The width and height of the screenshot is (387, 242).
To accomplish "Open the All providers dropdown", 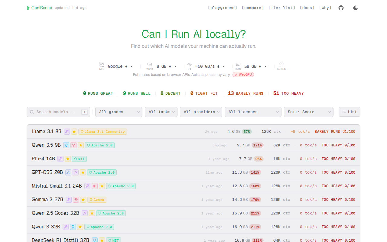I will [x=201, y=112].
